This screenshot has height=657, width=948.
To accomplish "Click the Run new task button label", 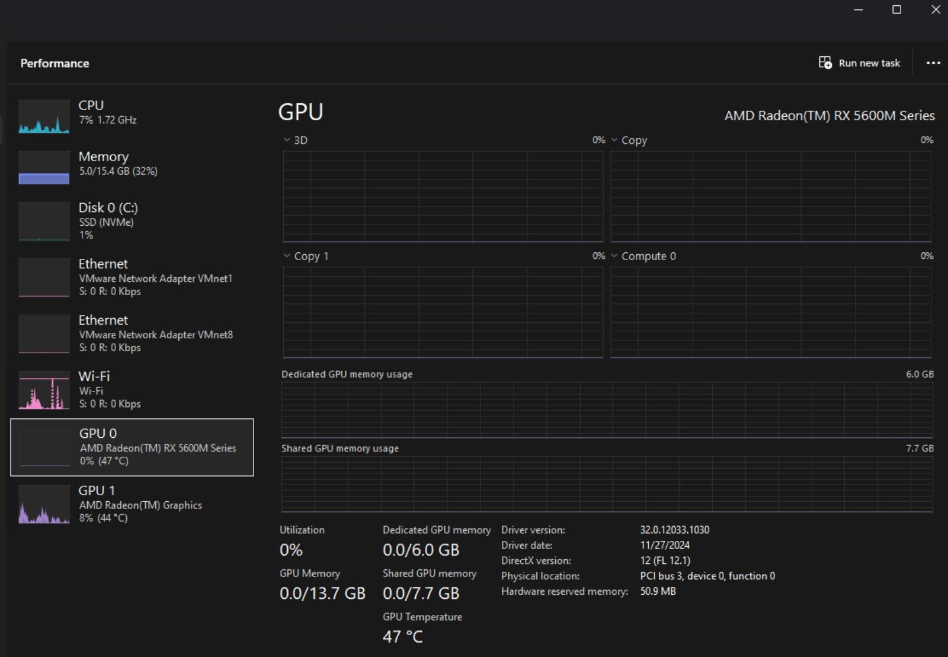I will click(x=869, y=63).
